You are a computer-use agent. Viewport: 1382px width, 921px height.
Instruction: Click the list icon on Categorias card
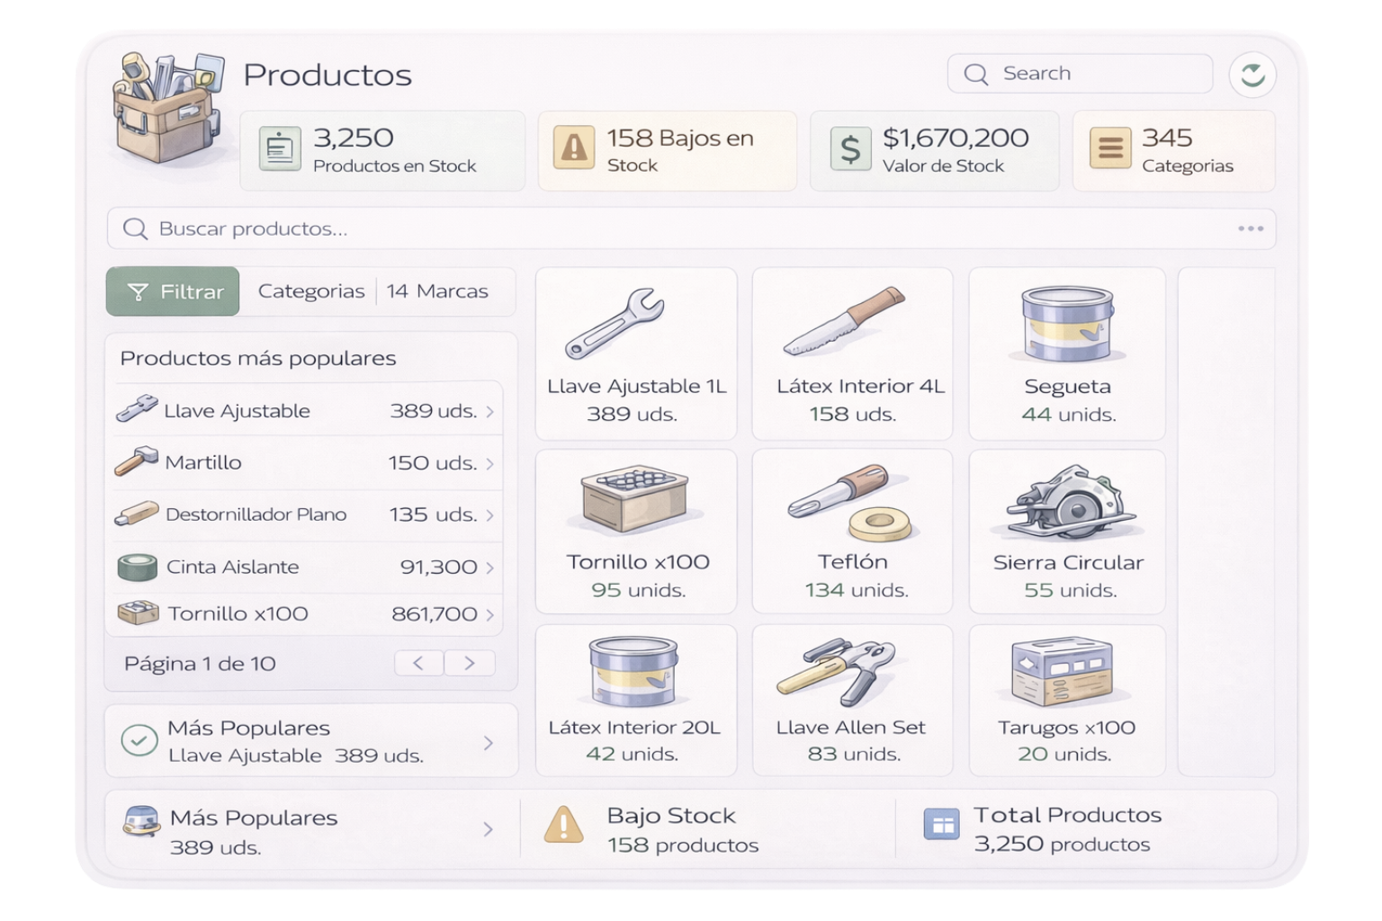click(x=1110, y=148)
